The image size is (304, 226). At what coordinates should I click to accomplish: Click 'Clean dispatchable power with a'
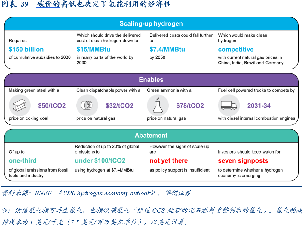(x=108, y=90)
